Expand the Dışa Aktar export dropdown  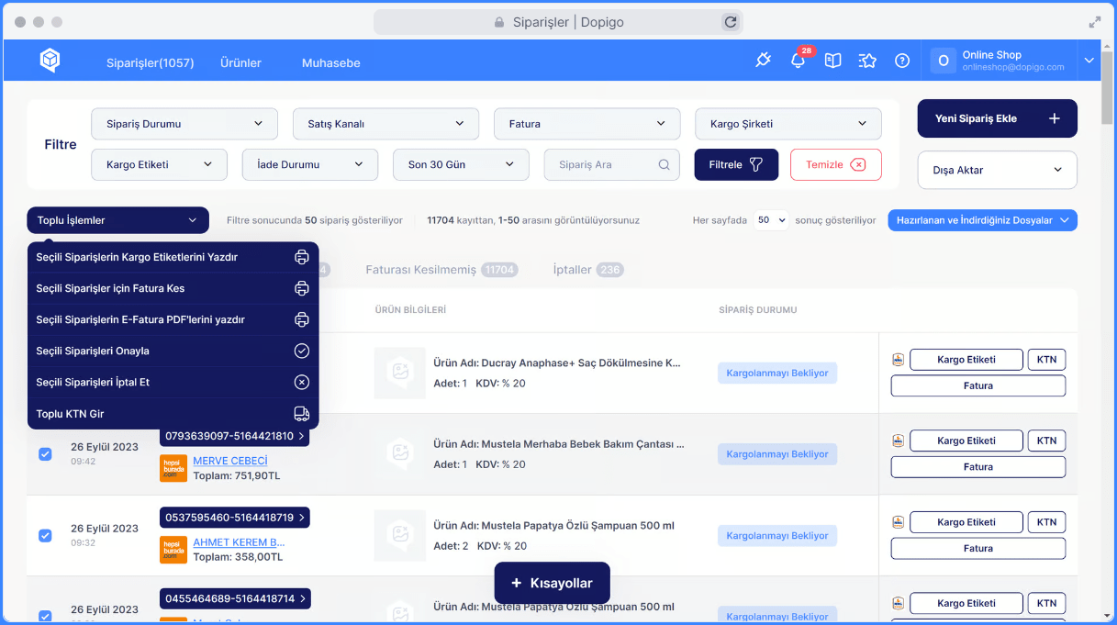coord(997,170)
